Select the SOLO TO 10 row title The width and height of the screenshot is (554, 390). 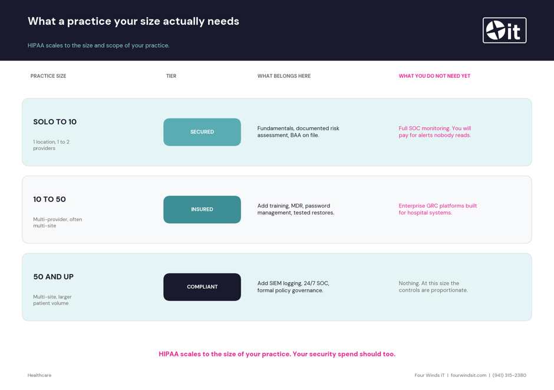pos(55,122)
